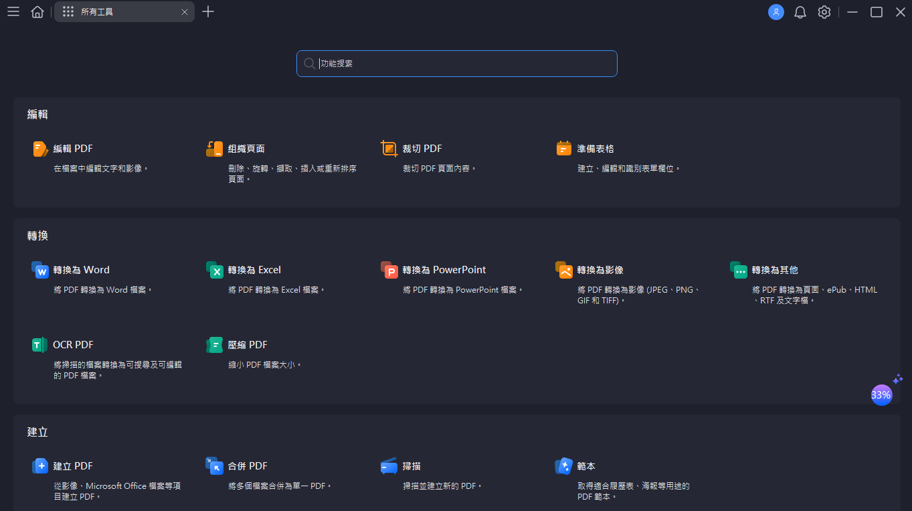Click the 編輯 PDF title

click(73, 149)
